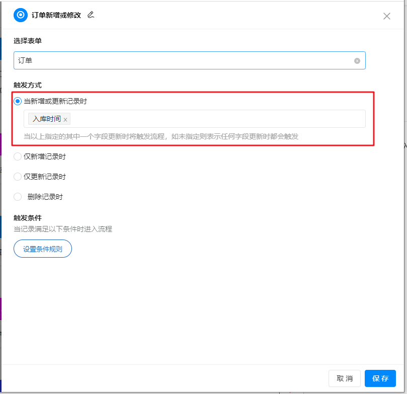Click the 订单新增或修改 title text

(x=56, y=15)
